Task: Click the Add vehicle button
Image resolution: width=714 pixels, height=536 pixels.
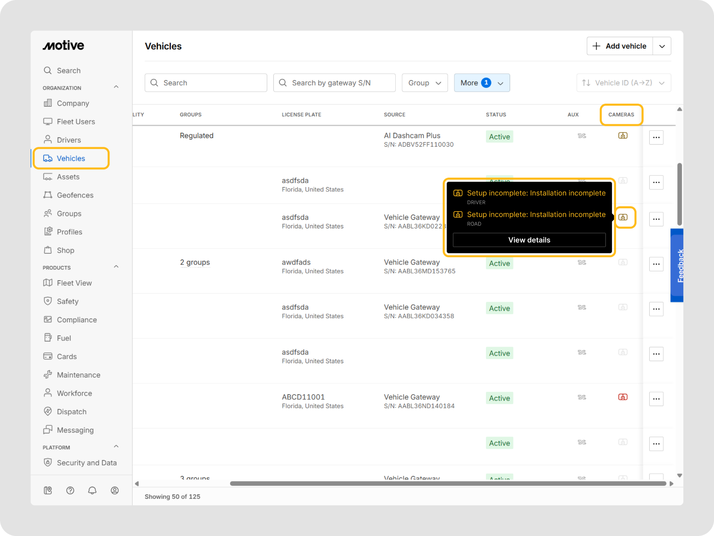Action: pos(620,46)
